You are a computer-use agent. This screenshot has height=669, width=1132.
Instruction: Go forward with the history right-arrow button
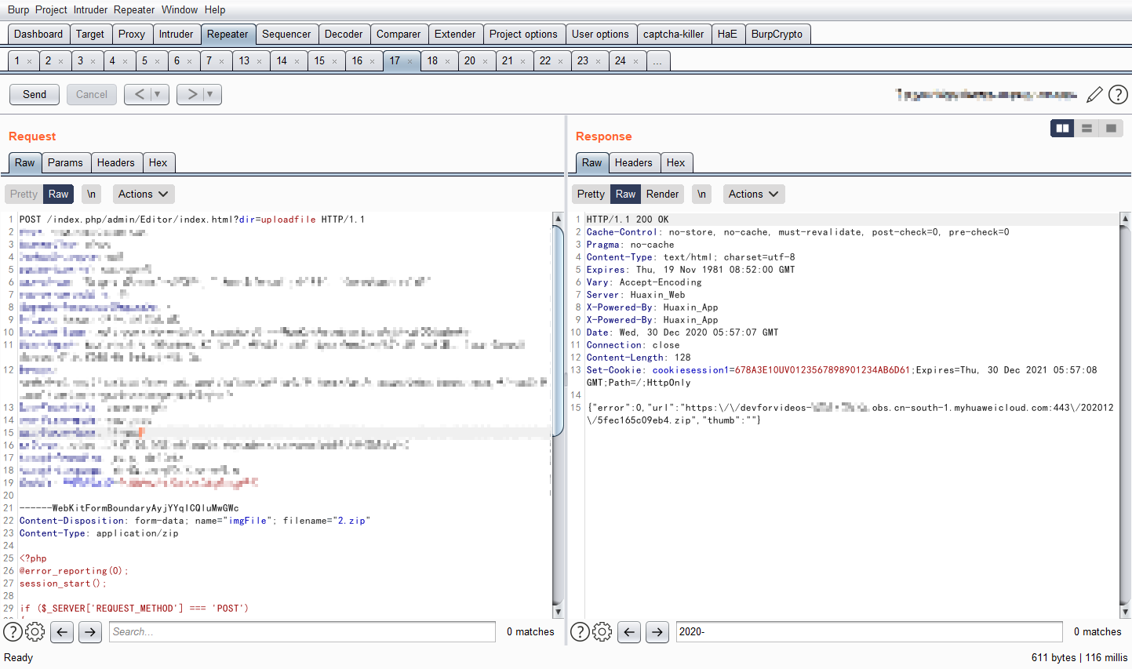(191, 95)
